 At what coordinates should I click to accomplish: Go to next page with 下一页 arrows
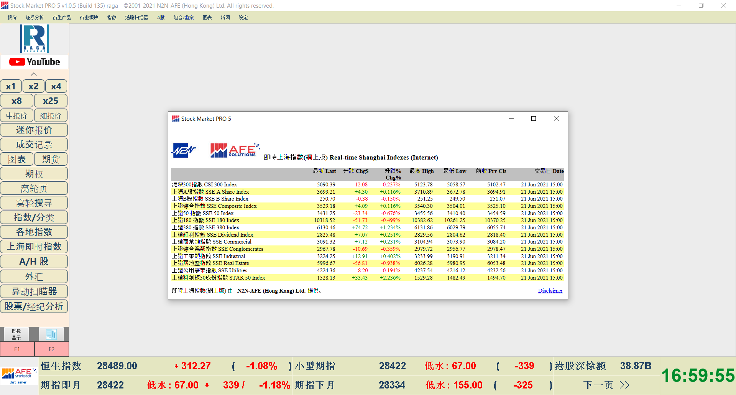[x=606, y=385]
